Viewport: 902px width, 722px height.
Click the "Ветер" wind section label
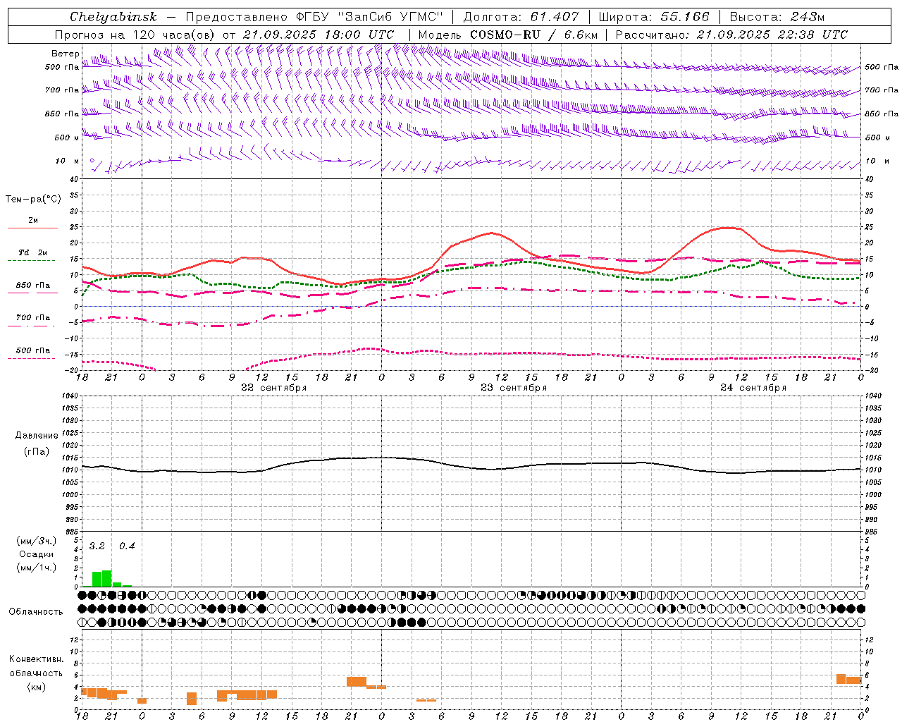65,54
